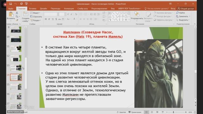Switch to Insert (Вставка) tab

click(x=33, y=9)
